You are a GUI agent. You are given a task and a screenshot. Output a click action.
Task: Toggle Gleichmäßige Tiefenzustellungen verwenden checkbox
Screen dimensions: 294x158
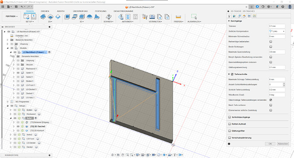click(271, 100)
